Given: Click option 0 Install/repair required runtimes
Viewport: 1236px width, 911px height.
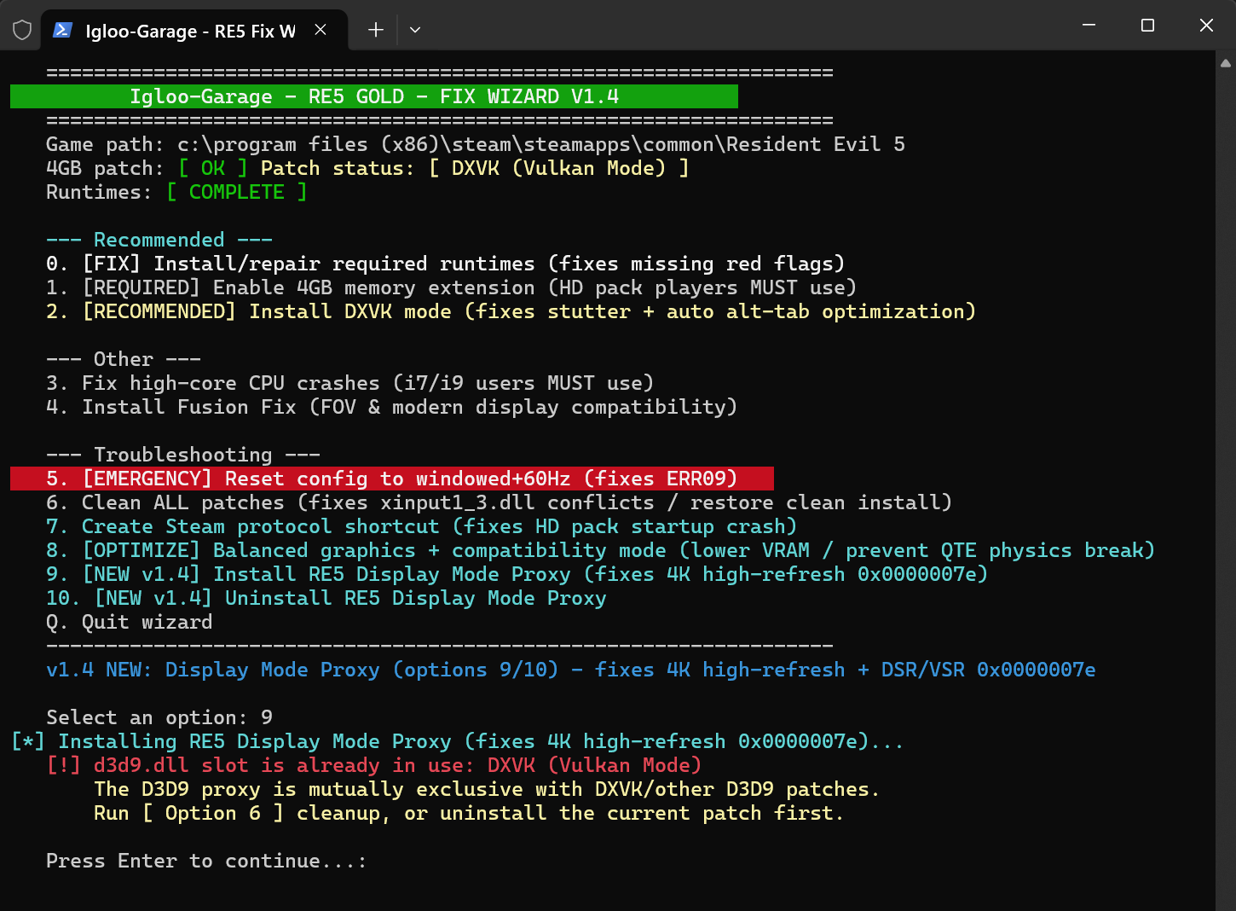Looking at the screenshot, I should click(x=445, y=264).
